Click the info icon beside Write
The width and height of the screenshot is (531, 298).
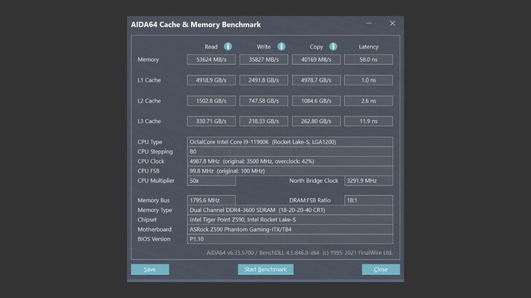281,47
